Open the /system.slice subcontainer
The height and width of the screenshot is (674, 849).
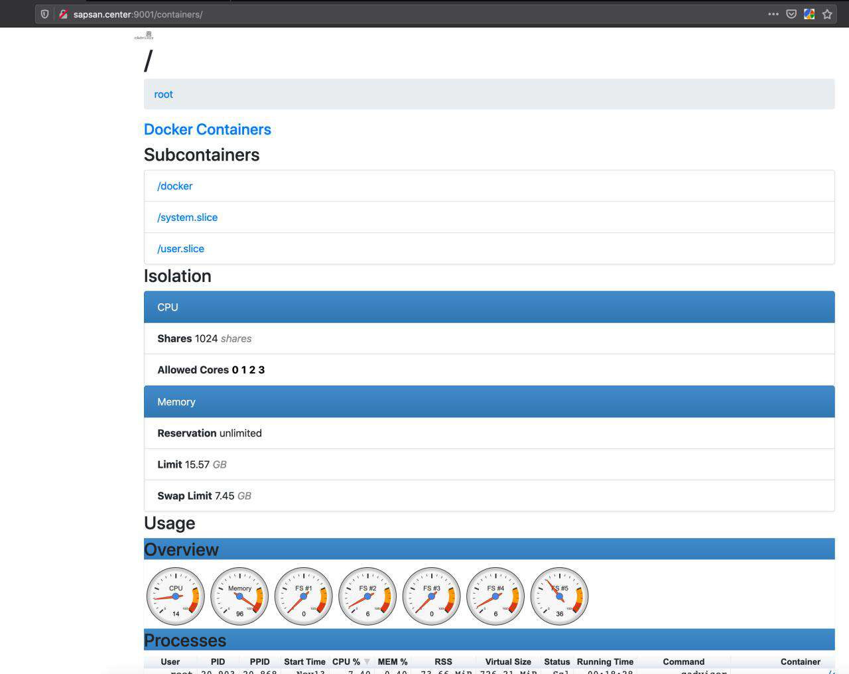click(x=188, y=217)
